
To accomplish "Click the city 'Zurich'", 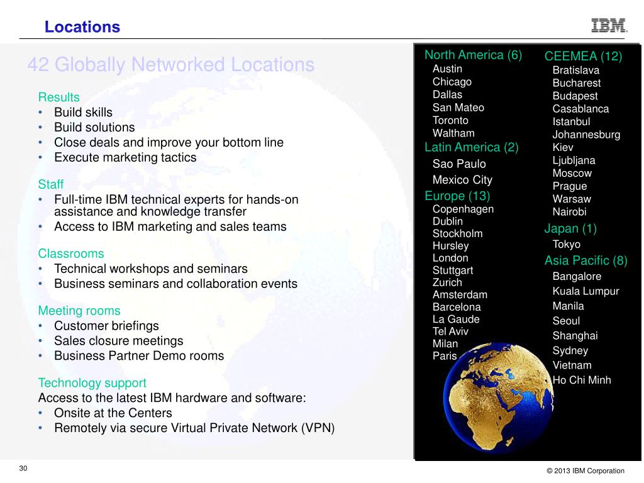I will [447, 282].
